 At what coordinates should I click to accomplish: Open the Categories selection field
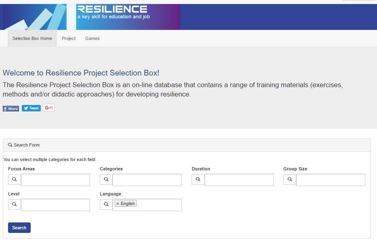coord(147,180)
